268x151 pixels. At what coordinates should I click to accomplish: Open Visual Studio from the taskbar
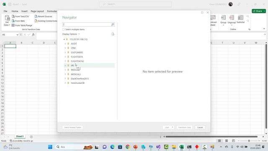(x=158, y=147)
